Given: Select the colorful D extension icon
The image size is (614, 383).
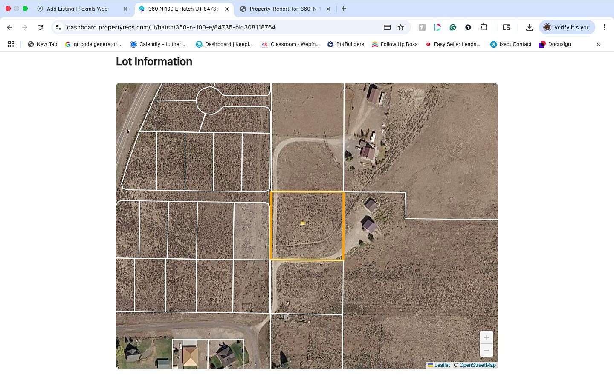Looking at the screenshot, I should pyautogui.click(x=437, y=27).
